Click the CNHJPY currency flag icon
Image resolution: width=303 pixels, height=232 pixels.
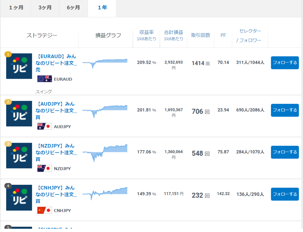point(45,210)
